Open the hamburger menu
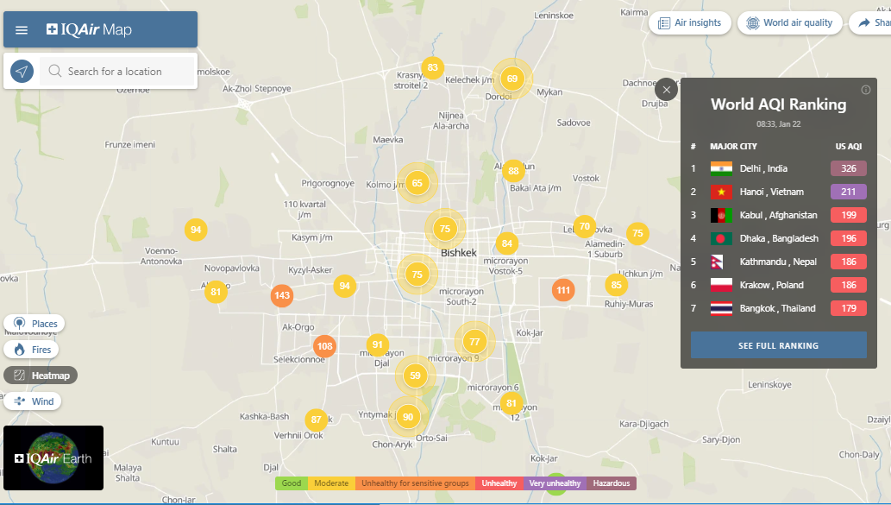Image resolution: width=891 pixels, height=505 pixels. tap(22, 30)
